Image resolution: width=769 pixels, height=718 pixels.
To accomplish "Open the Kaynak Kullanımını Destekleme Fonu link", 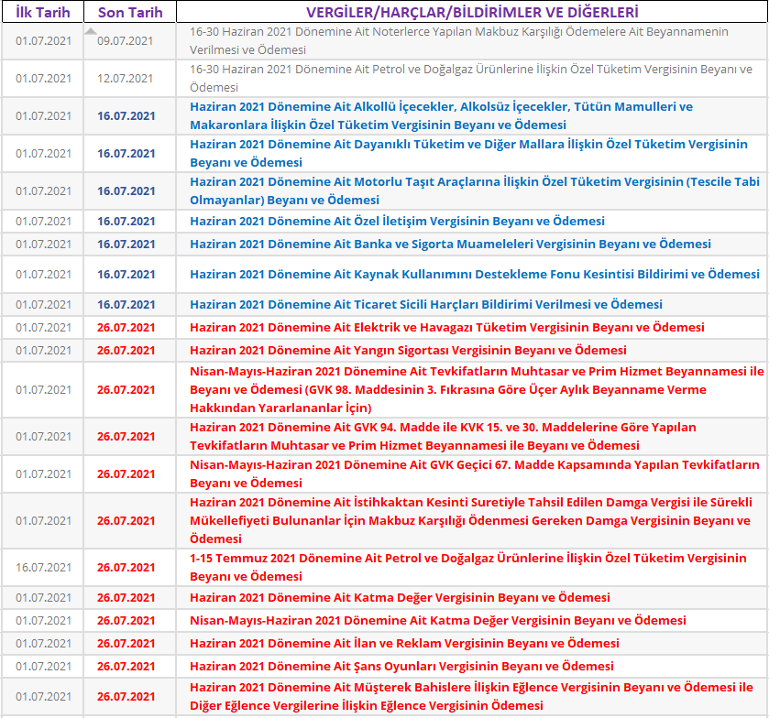I will pyautogui.click(x=474, y=275).
